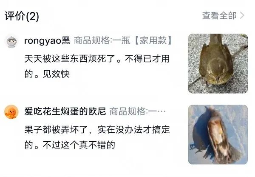Tap the review count (2) in heading
This screenshot has height=177, width=255.
pos(32,16)
